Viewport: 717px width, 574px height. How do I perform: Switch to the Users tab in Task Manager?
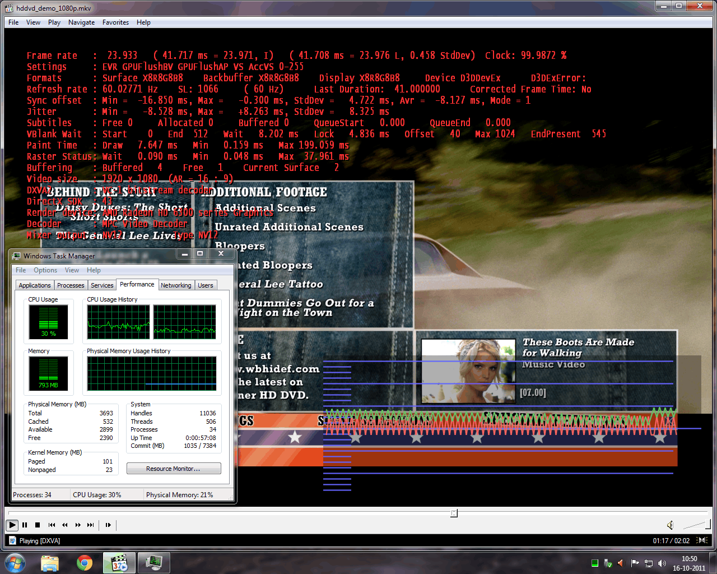tap(206, 285)
